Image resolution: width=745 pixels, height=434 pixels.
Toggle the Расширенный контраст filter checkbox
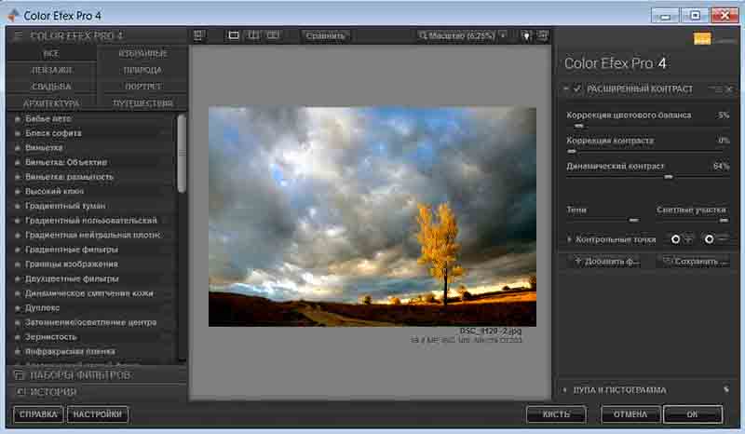coord(576,88)
